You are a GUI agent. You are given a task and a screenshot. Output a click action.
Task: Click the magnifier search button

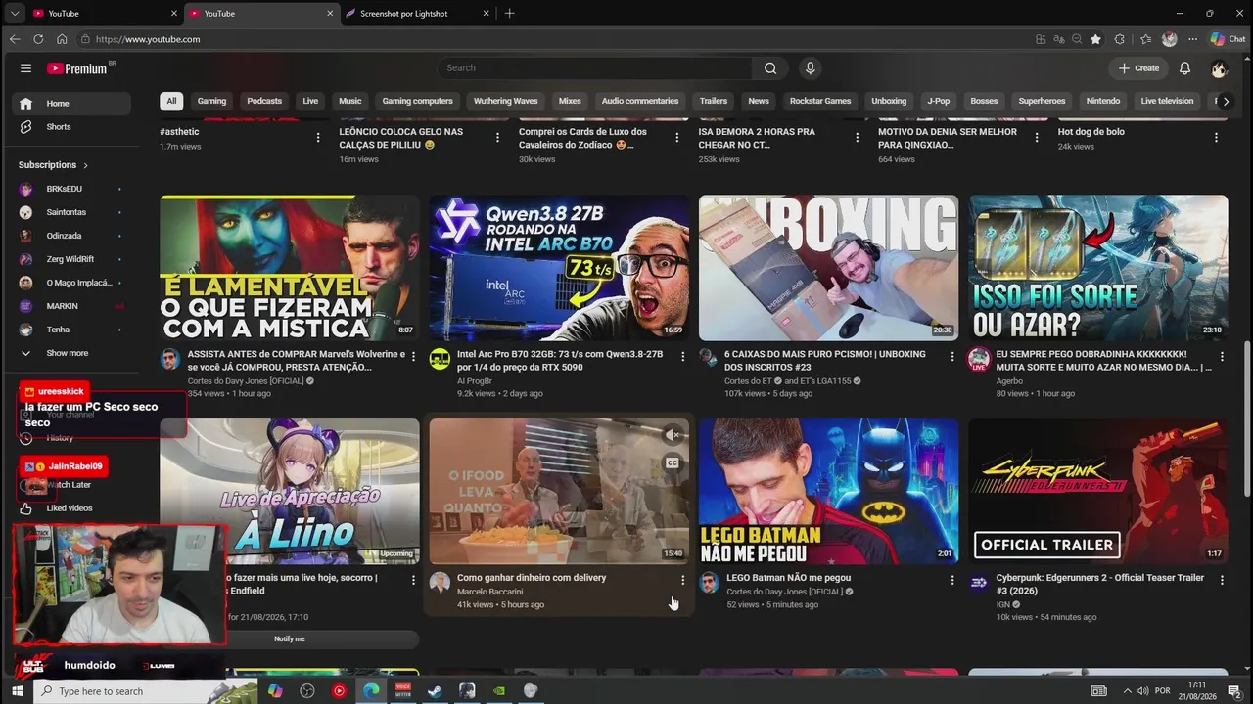coord(770,68)
